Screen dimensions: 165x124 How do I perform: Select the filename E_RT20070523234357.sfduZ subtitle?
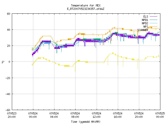86,9
